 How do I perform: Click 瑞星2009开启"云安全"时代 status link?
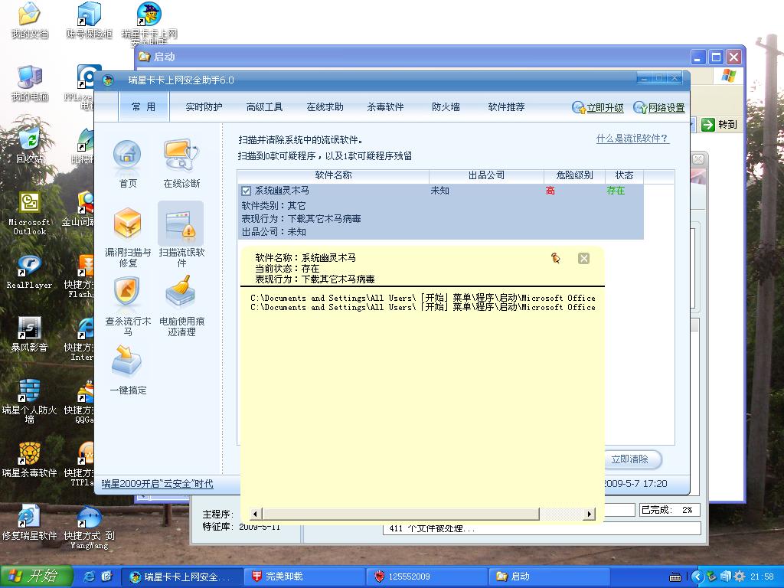click(157, 484)
